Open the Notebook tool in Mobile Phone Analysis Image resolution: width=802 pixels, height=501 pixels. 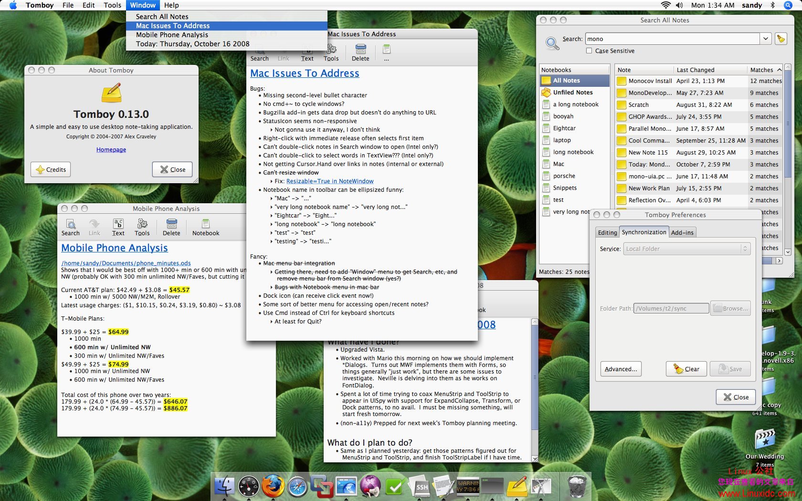click(x=206, y=227)
